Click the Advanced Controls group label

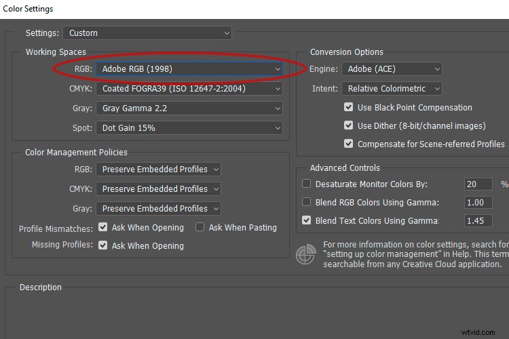(345, 167)
